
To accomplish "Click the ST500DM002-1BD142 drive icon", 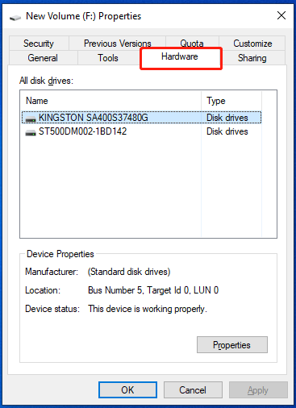I will click(x=31, y=132).
